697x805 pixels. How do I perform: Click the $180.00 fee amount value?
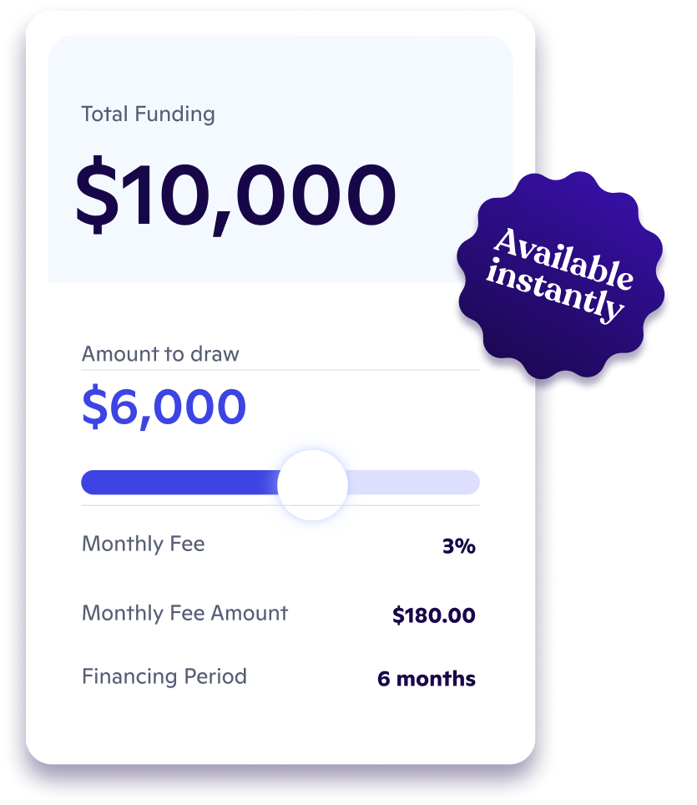click(x=434, y=616)
